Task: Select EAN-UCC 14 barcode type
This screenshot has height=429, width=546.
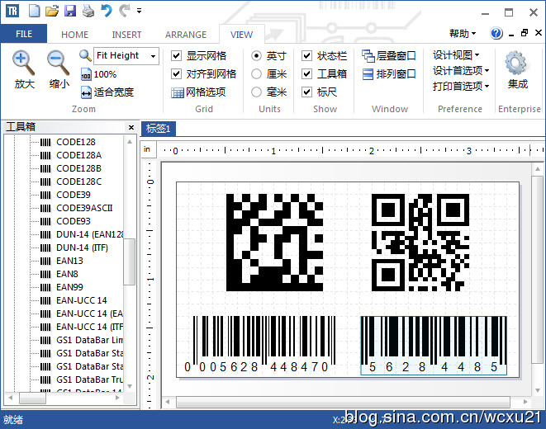Action: click(82, 300)
